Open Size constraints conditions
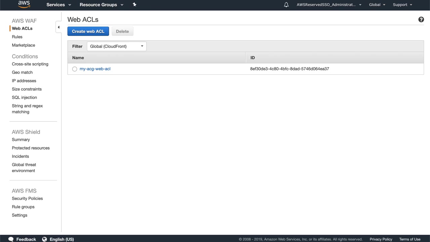This screenshot has height=242, width=430. [27, 89]
